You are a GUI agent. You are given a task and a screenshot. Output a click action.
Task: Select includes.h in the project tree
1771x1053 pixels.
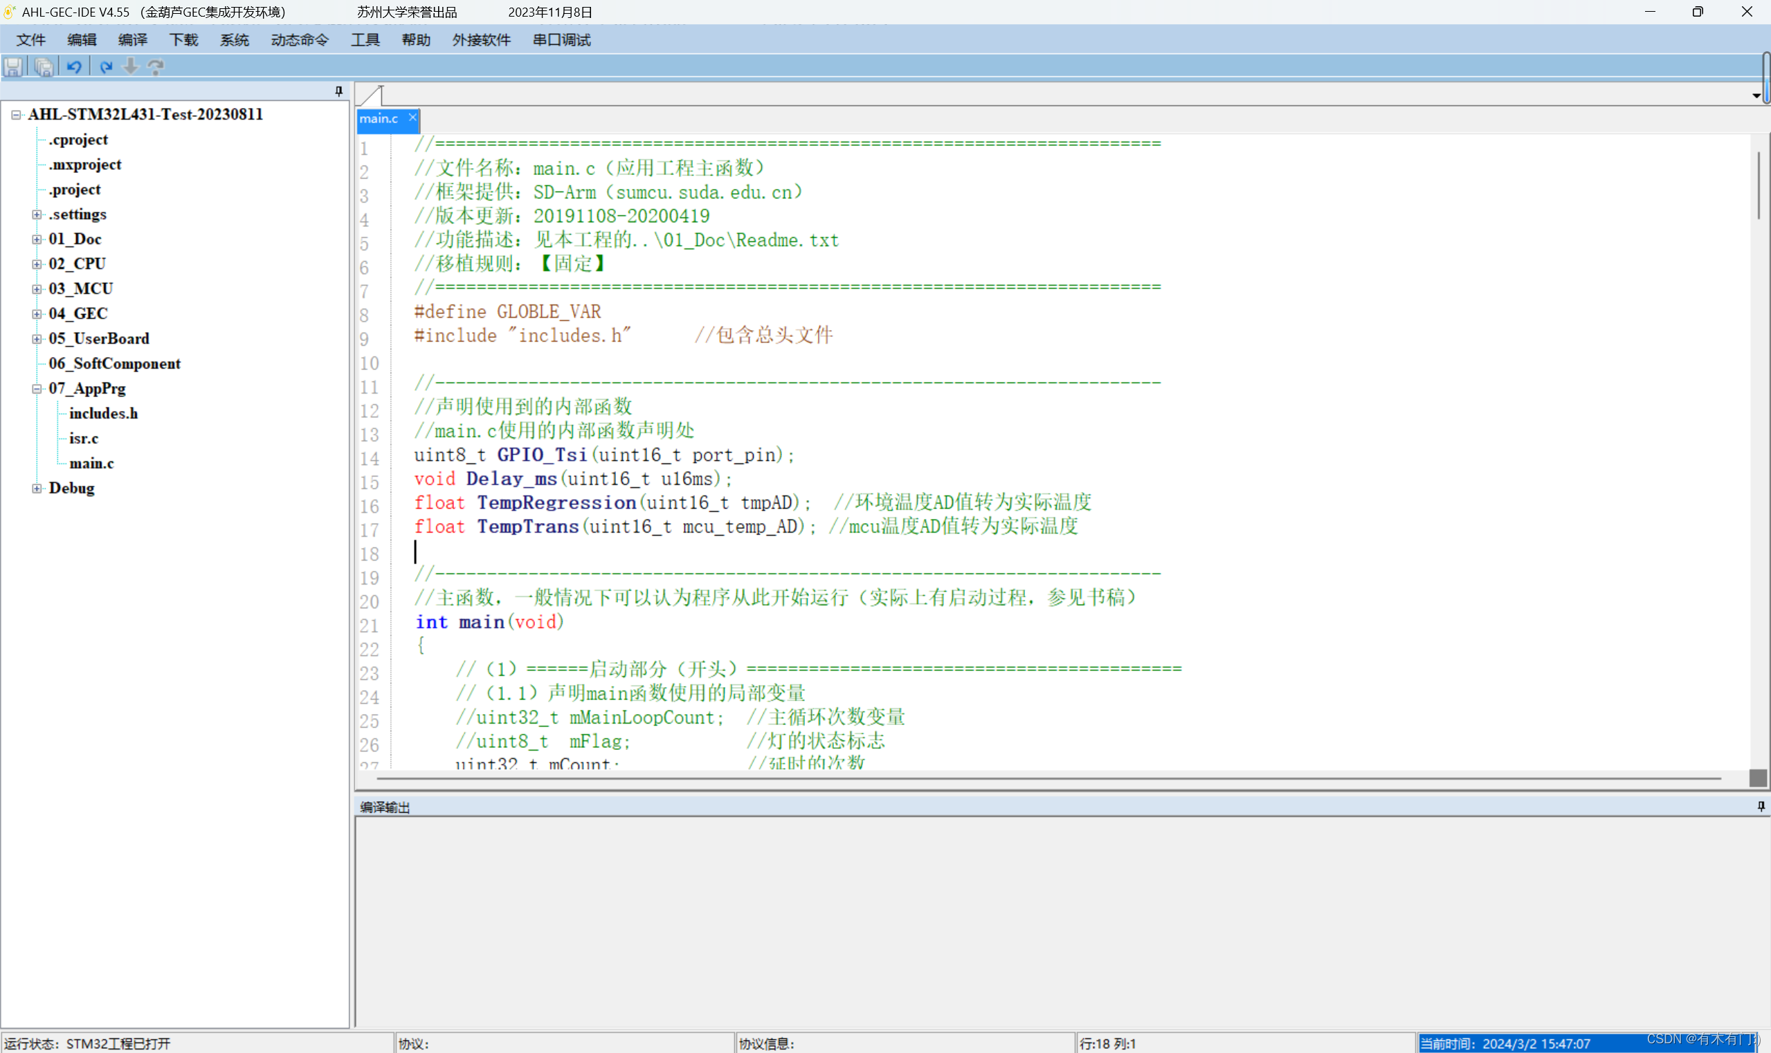pos(104,413)
